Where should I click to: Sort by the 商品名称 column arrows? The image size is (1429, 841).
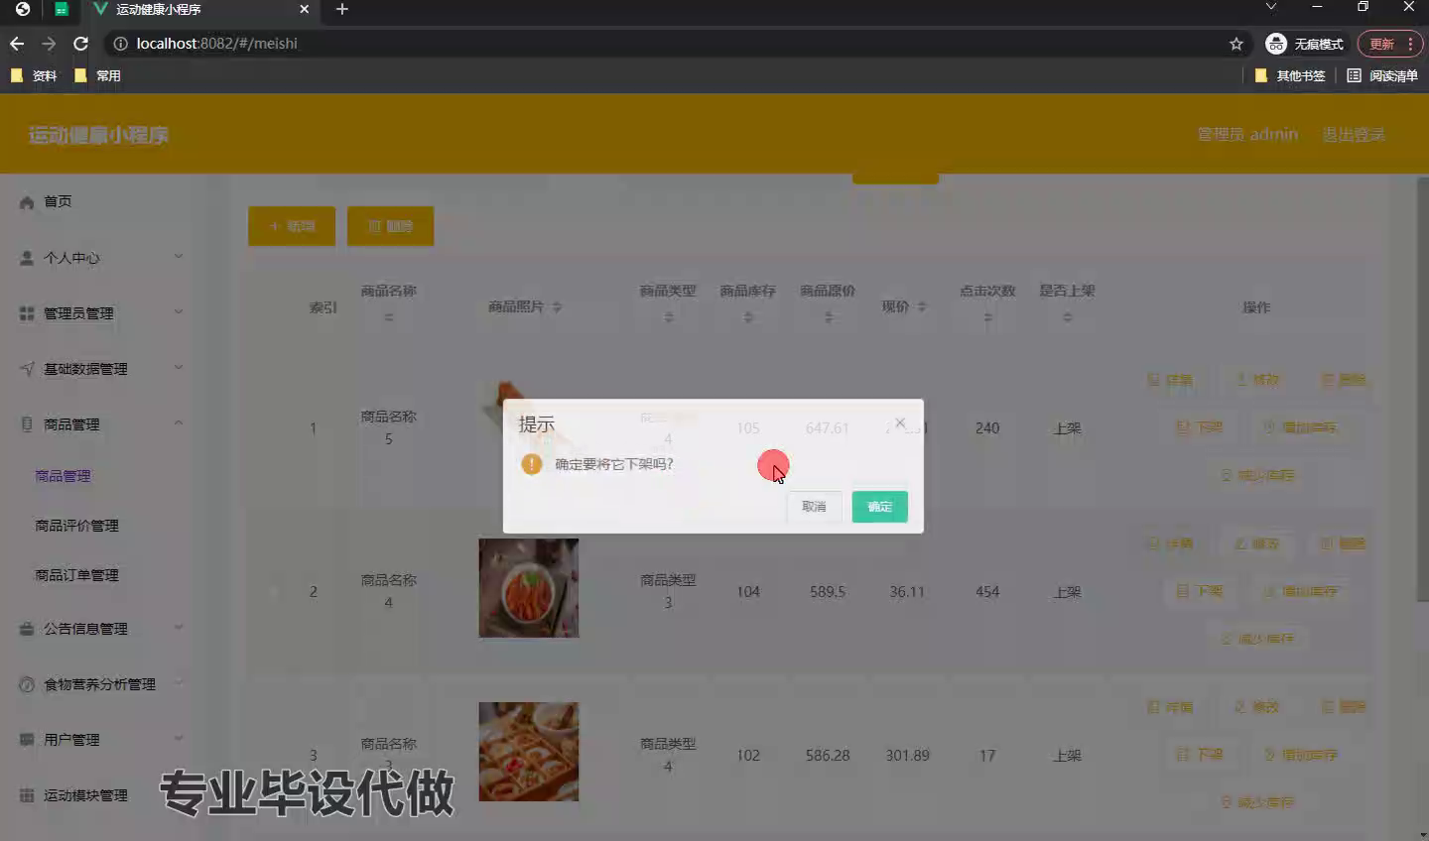click(x=389, y=317)
